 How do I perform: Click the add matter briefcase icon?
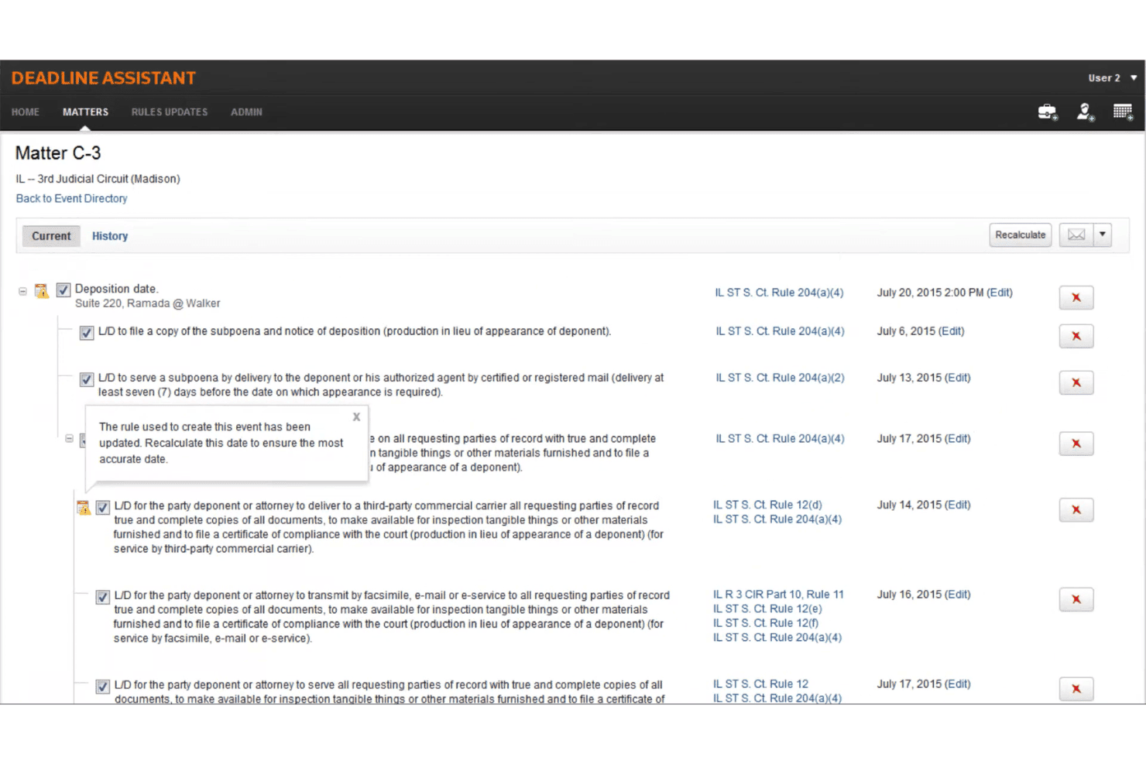[1048, 113]
